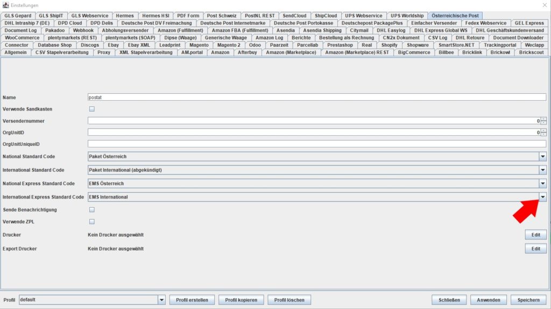Click the 'Kein Drucker ausgewählt' text beside Drucker
This screenshot has width=551, height=309.
tap(116, 235)
